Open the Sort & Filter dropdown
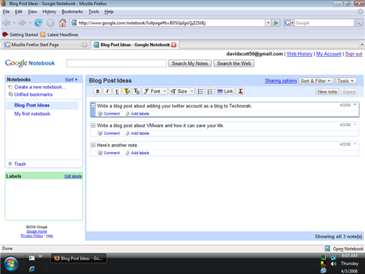 tap(316, 81)
